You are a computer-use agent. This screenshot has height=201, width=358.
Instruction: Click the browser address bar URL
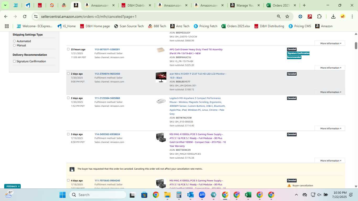point(89,16)
